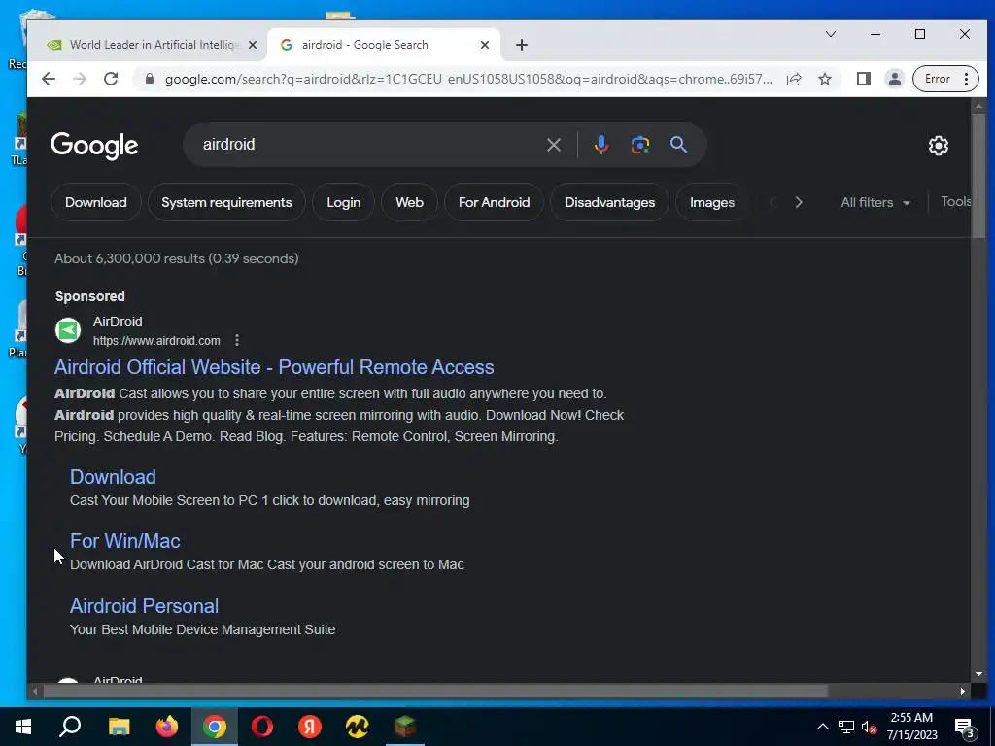Image resolution: width=995 pixels, height=746 pixels.
Task: Switch to Images results
Action: [712, 202]
